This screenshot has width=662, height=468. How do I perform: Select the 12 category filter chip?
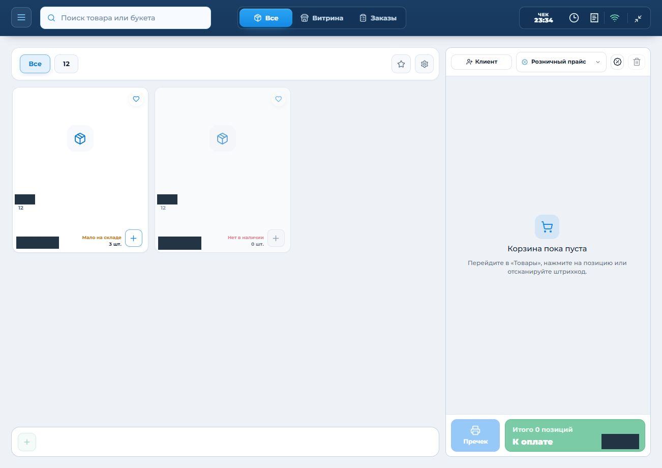pos(66,64)
